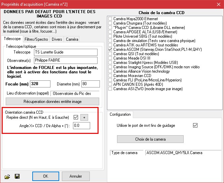Enable Caméras ASI-ZWO camera option

[x=110, y=89]
